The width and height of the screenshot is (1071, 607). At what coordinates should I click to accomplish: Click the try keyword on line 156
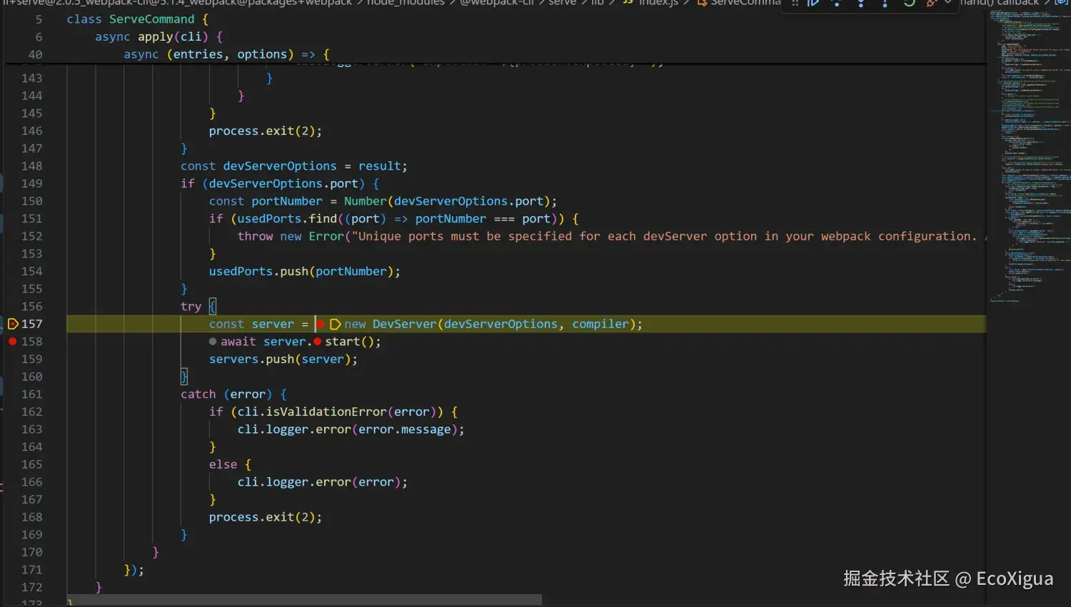pyautogui.click(x=191, y=307)
